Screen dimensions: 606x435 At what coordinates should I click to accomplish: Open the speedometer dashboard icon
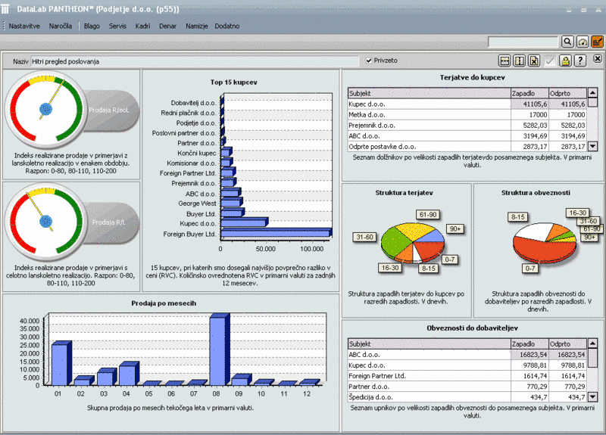(x=583, y=42)
